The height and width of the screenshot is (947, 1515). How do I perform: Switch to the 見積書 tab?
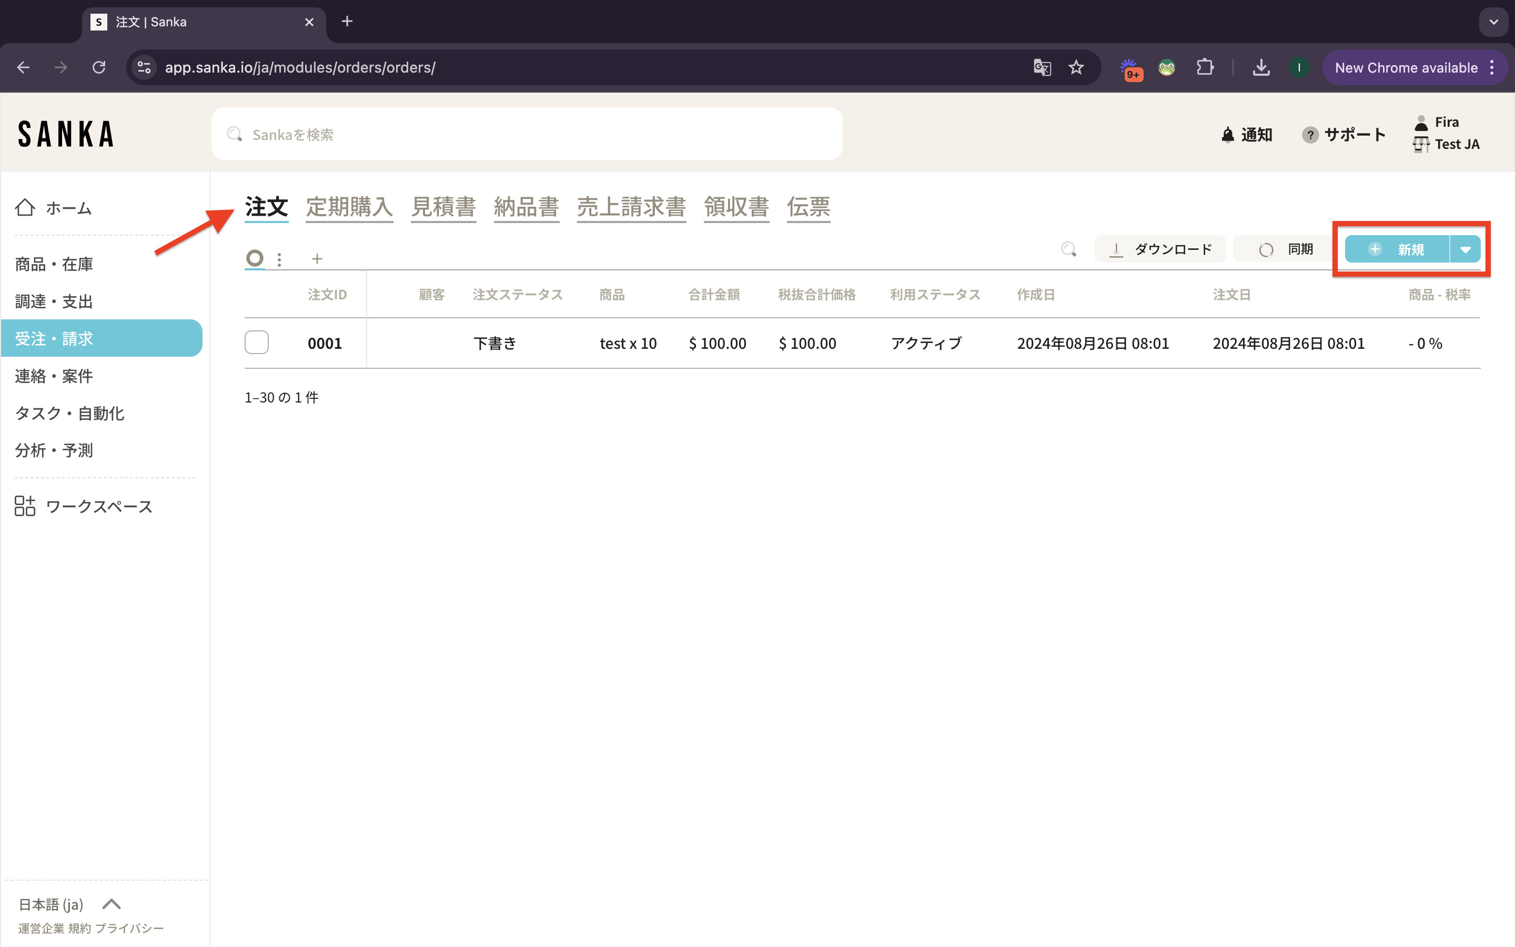[443, 207]
